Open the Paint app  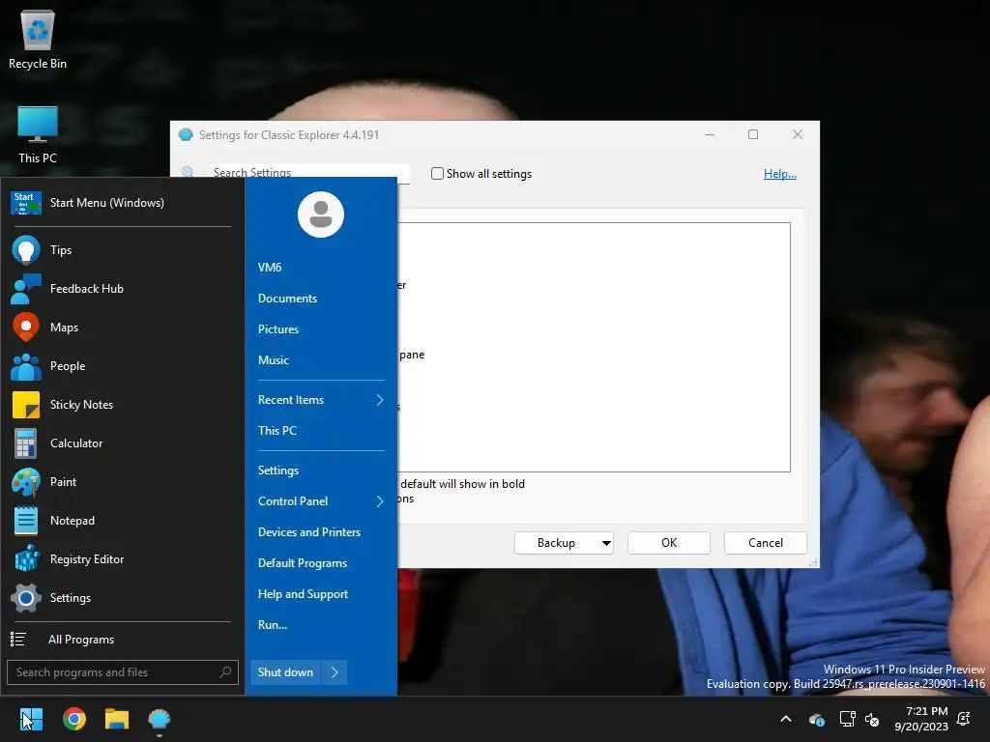pyautogui.click(x=121, y=482)
